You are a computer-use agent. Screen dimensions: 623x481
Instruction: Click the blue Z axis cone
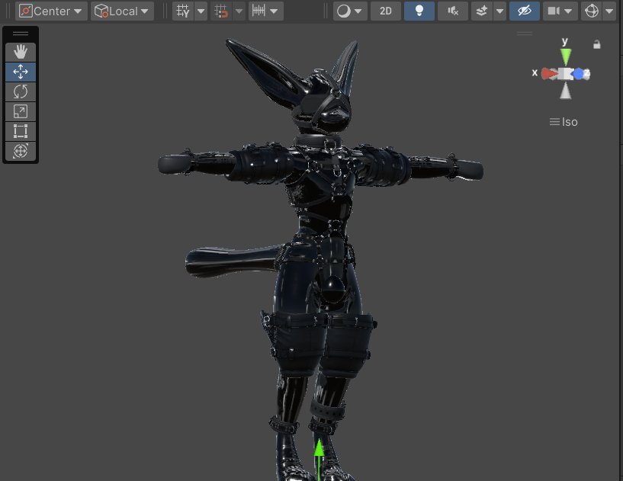point(579,74)
